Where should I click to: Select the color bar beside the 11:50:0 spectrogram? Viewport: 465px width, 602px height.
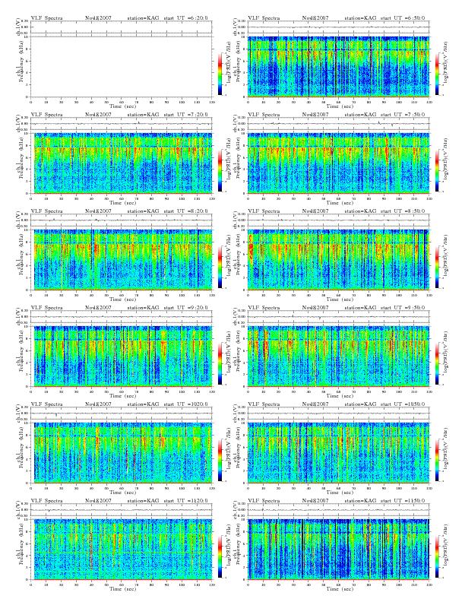[x=437, y=557]
